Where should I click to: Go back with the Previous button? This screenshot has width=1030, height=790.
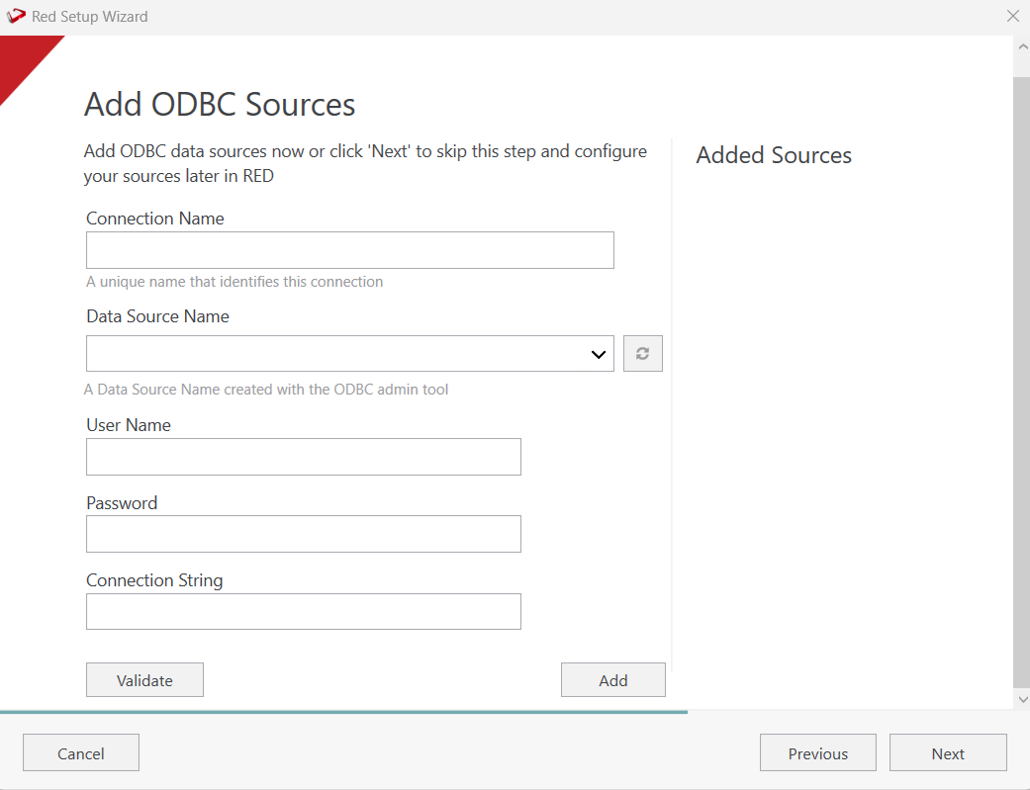pyautogui.click(x=817, y=753)
